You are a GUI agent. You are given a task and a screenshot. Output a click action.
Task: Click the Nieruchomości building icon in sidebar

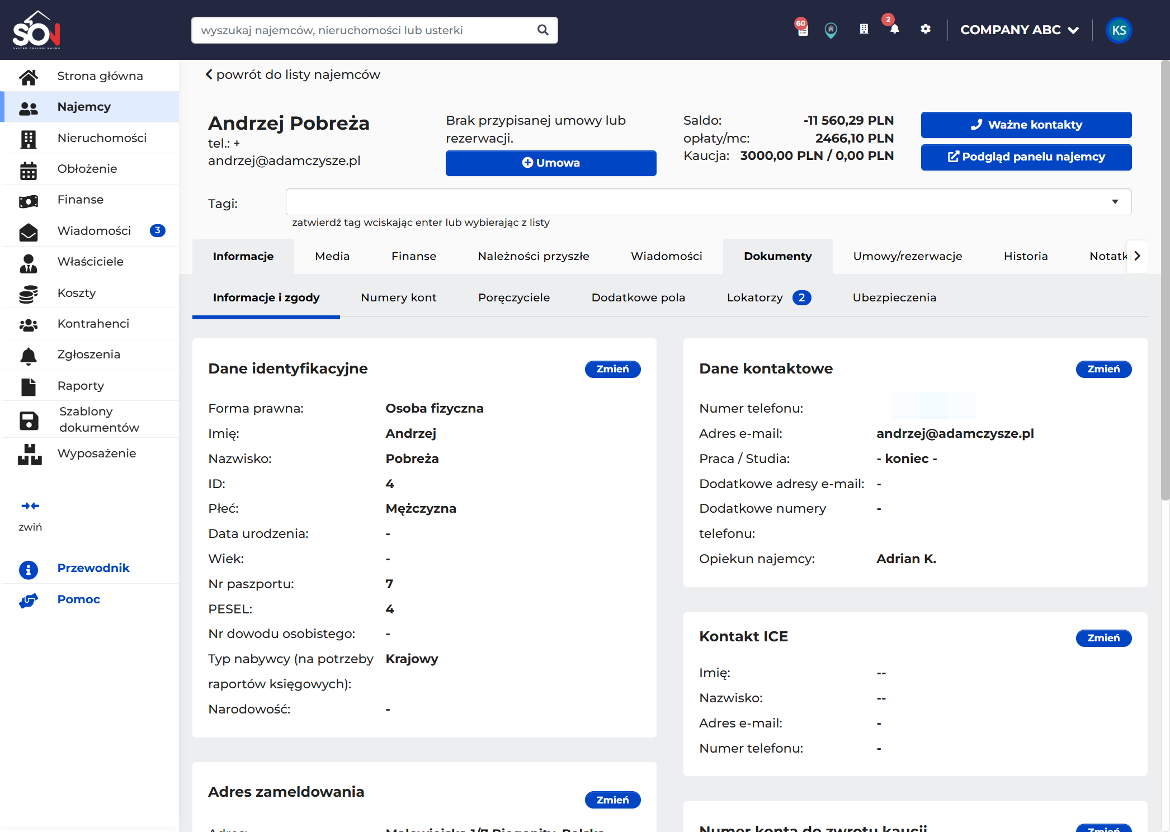pyautogui.click(x=29, y=139)
